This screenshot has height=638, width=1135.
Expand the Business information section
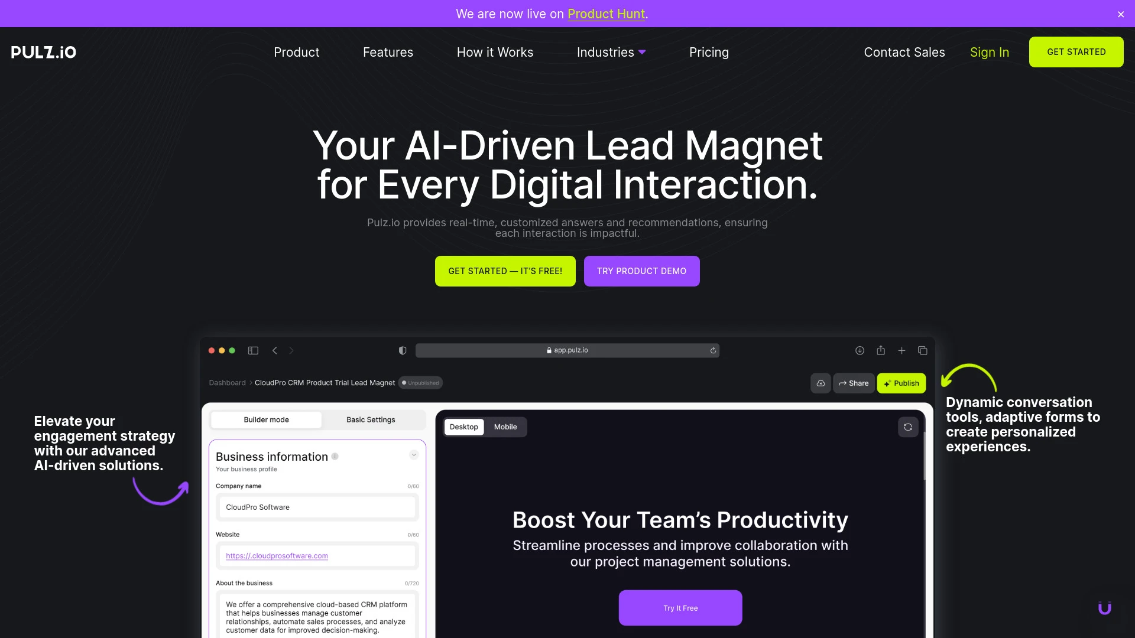(413, 454)
